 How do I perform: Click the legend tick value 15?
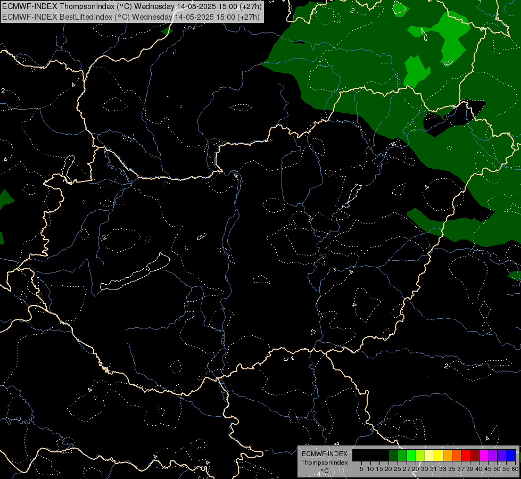click(x=379, y=469)
